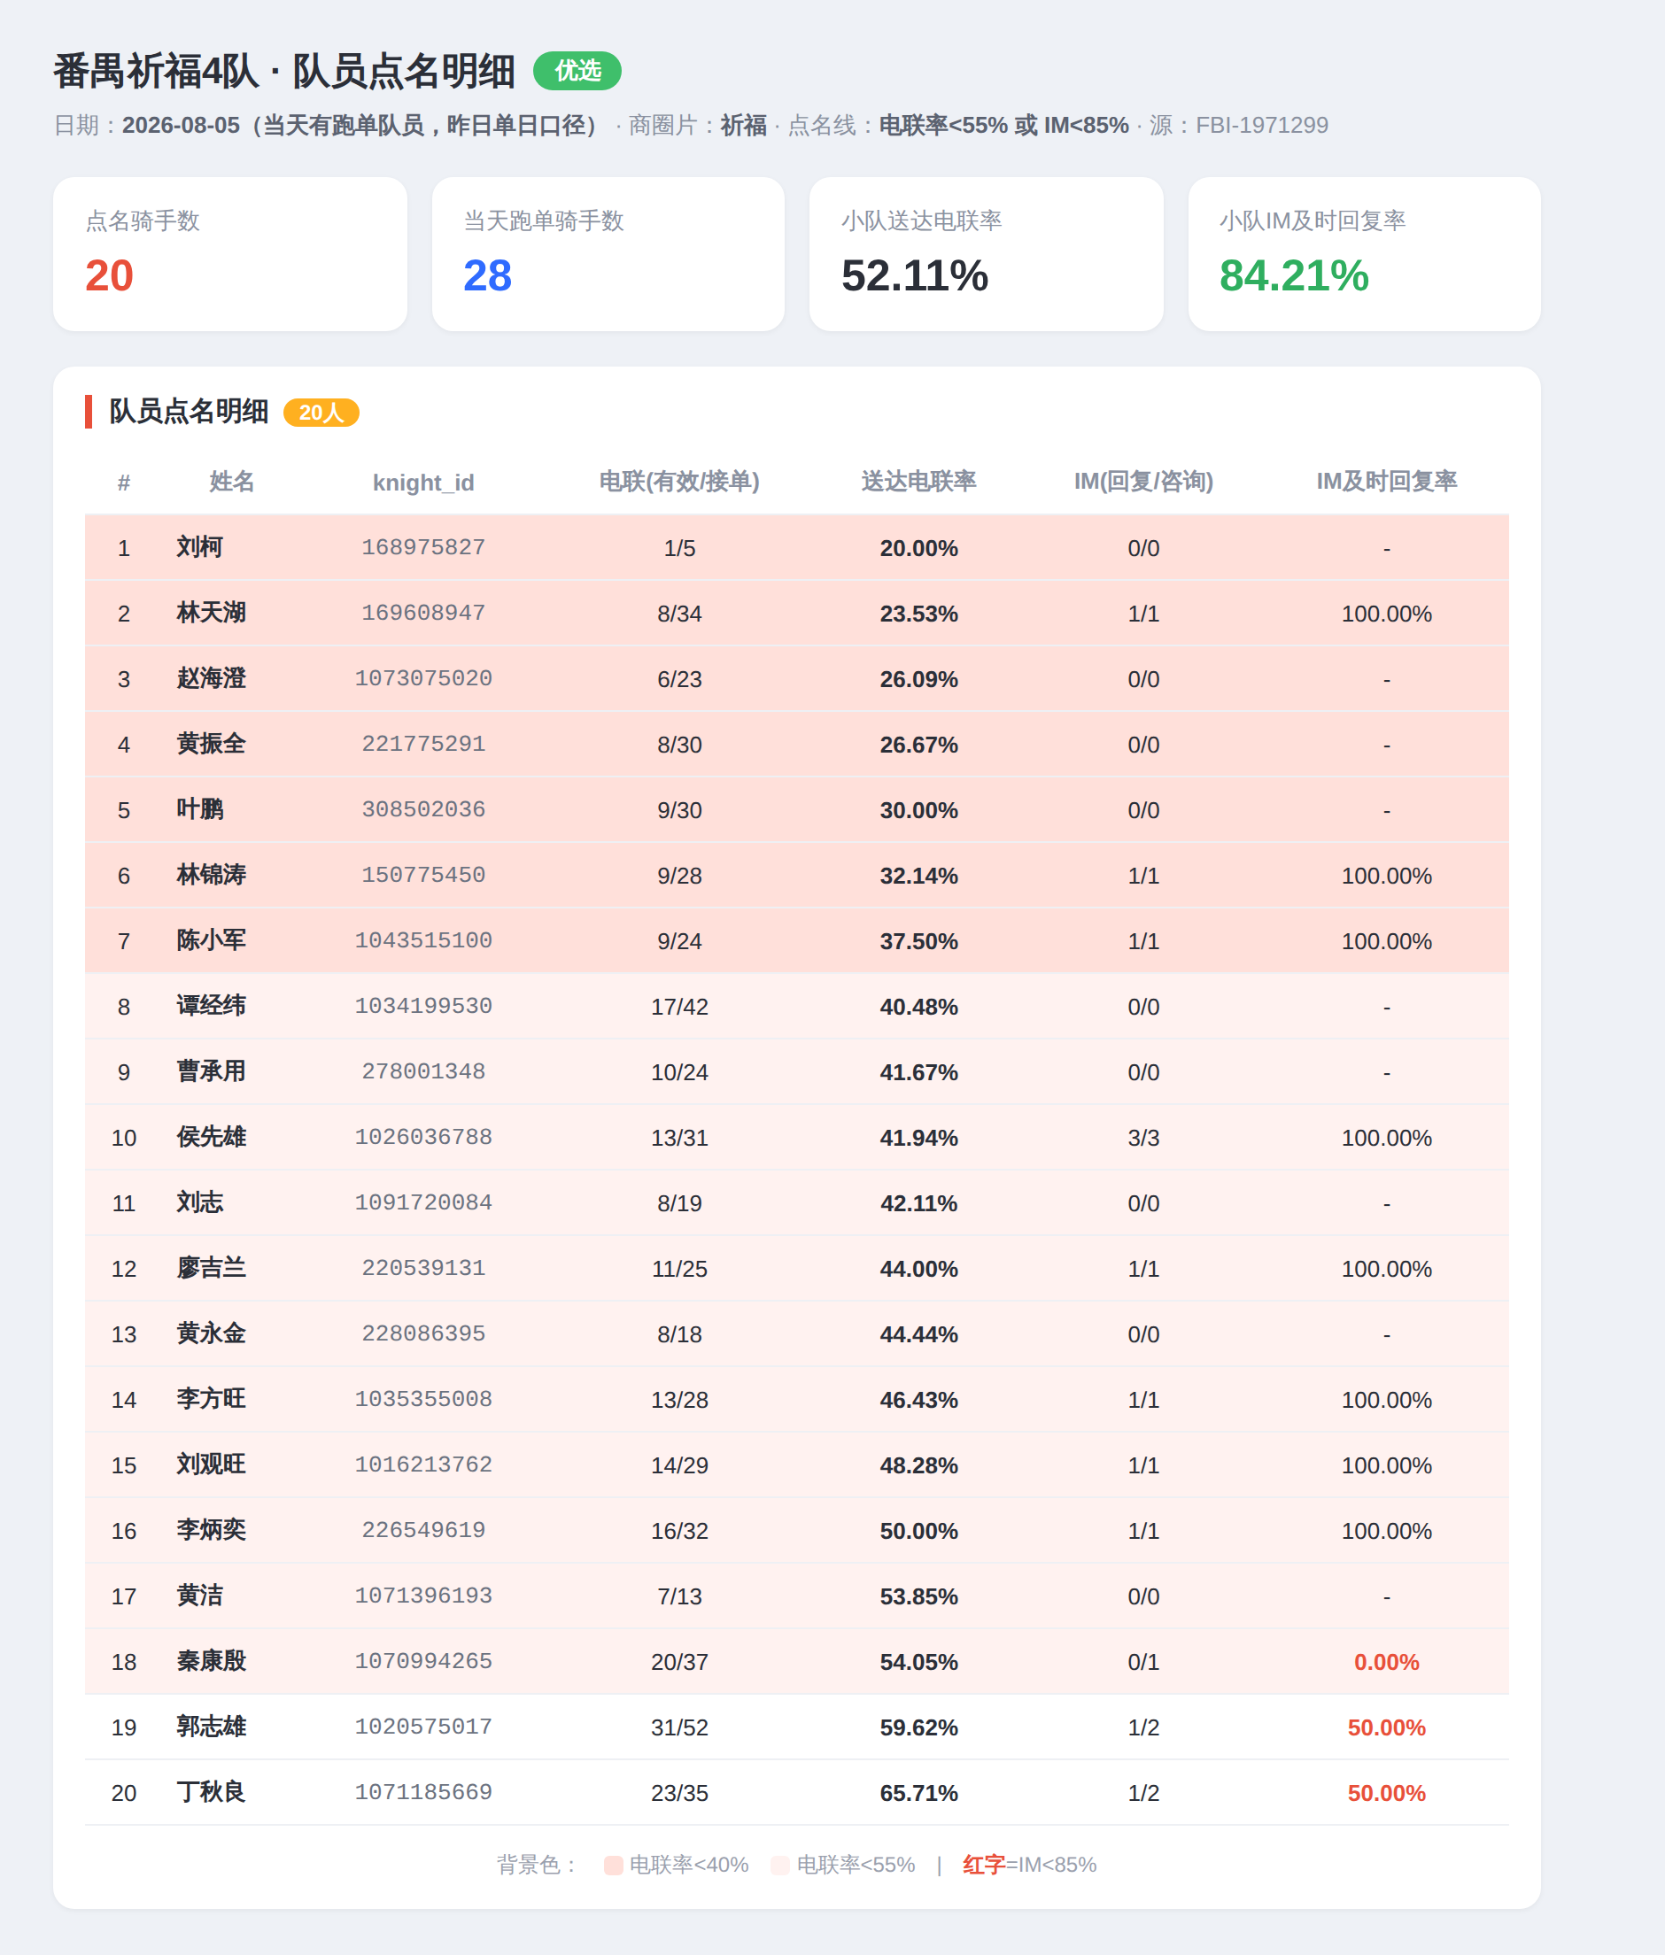
Task: Click the 40.48% 送达电联率 value
Action: pos(918,1008)
